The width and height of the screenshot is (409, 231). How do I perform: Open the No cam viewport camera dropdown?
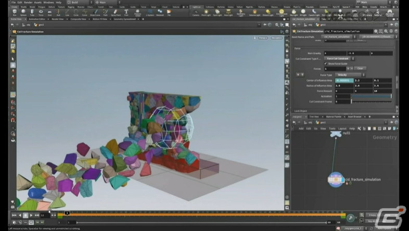pyautogui.click(x=276, y=38)
